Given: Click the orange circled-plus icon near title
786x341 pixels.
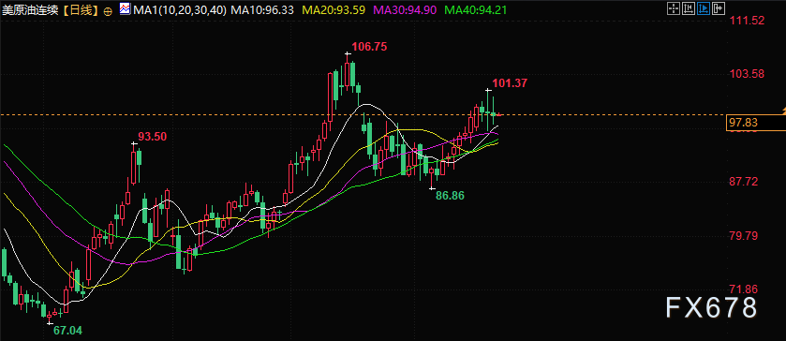Looking at the screenshot, I should tap(107, 10).
